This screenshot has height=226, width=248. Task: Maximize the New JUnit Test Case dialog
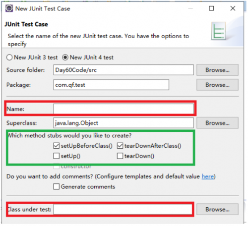[x=211, y=8]
